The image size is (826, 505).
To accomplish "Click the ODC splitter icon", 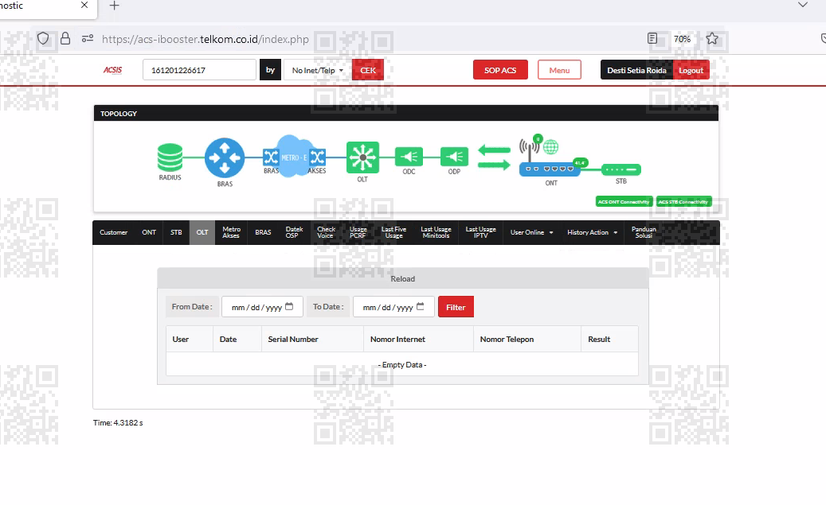I will tap(409, 157).
